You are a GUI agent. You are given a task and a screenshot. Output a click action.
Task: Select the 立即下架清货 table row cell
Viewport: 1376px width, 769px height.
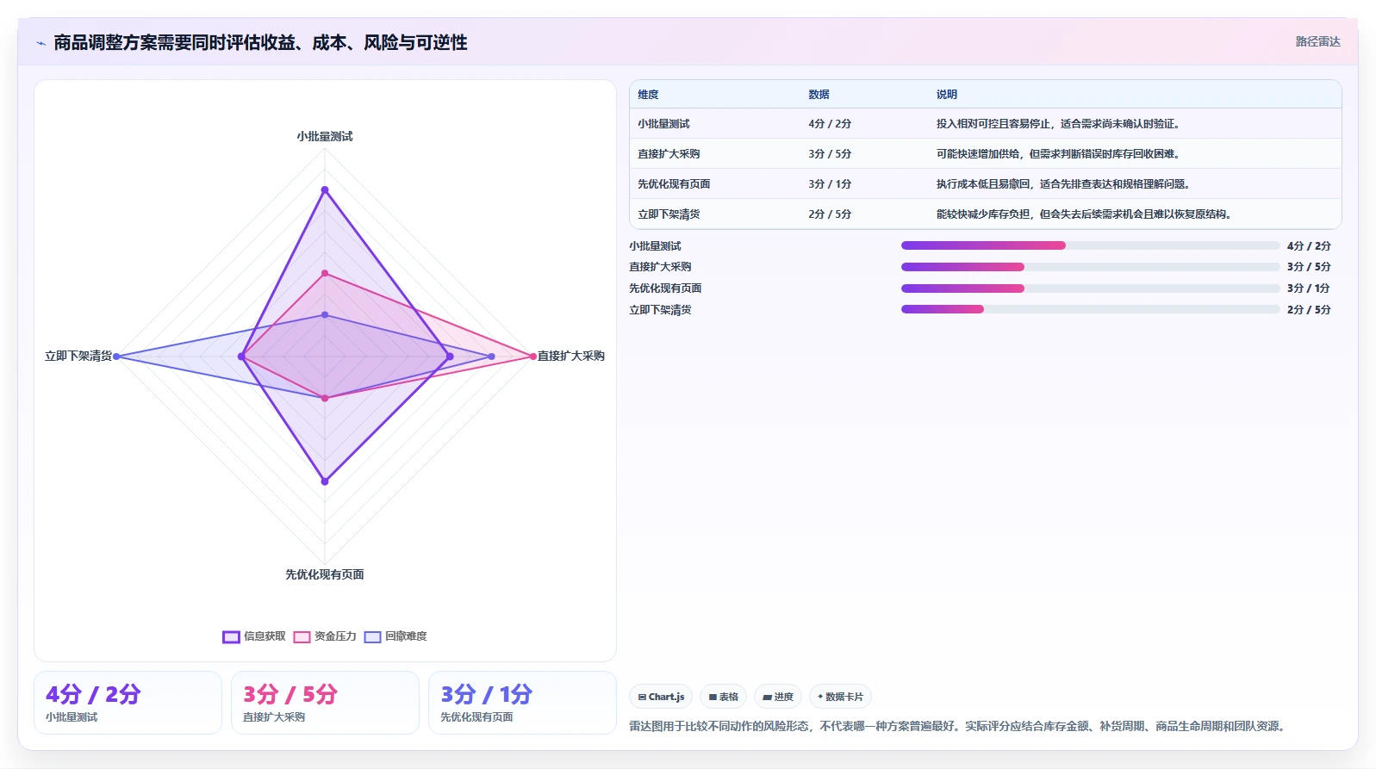click(669, 214)
